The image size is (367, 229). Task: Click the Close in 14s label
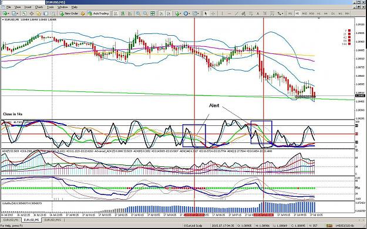click(13, 114)
